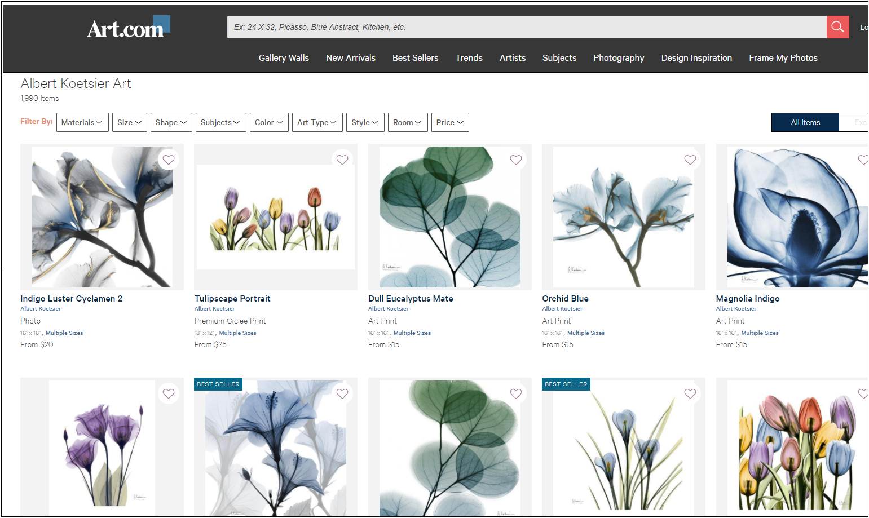
Task: Expand the Price filter dropdown
Action: click(449, 122)
